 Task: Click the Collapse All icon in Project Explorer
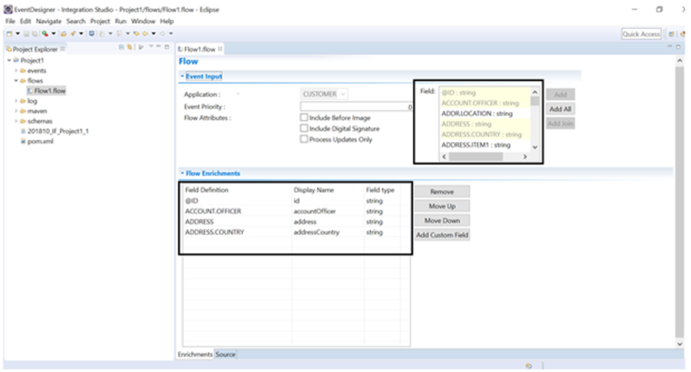(x=122, y=49)
